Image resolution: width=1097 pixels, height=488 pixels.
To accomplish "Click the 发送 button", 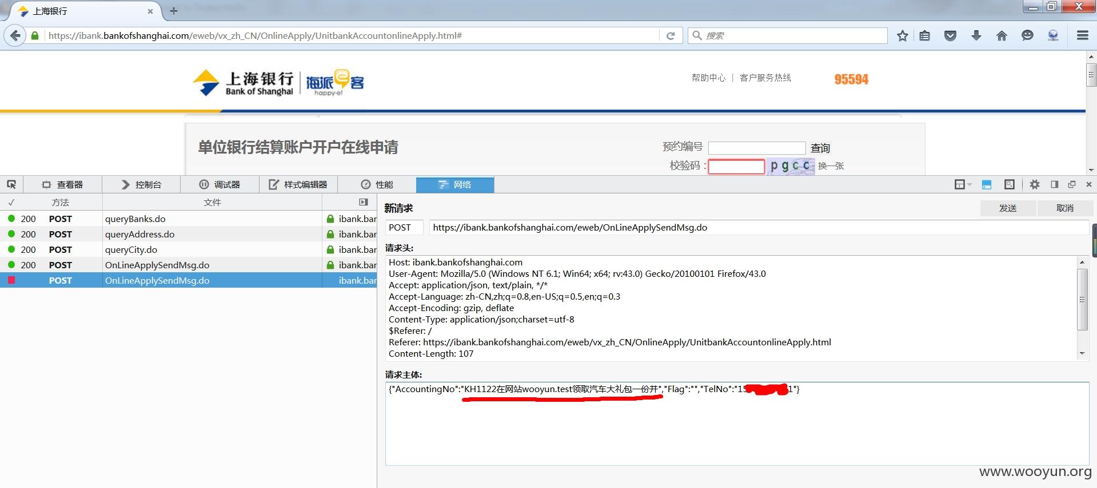I will pyautogui.click(x=1008, y=208).
